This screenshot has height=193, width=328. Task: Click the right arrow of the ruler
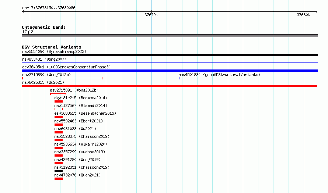pyautogui.click(x=316, y=12)
